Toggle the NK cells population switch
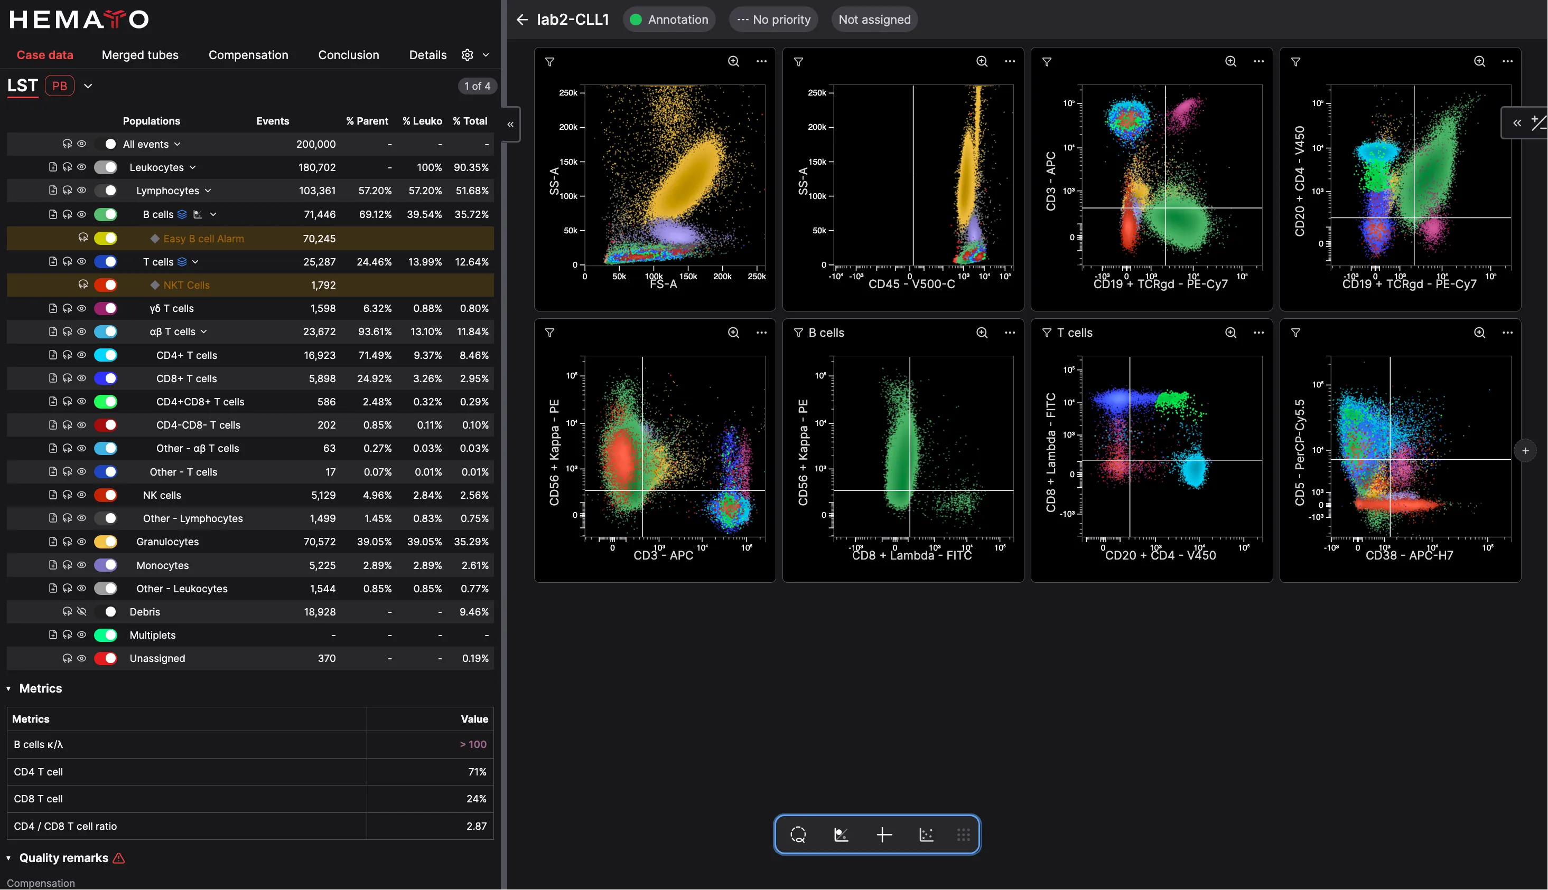 point(106,495)
